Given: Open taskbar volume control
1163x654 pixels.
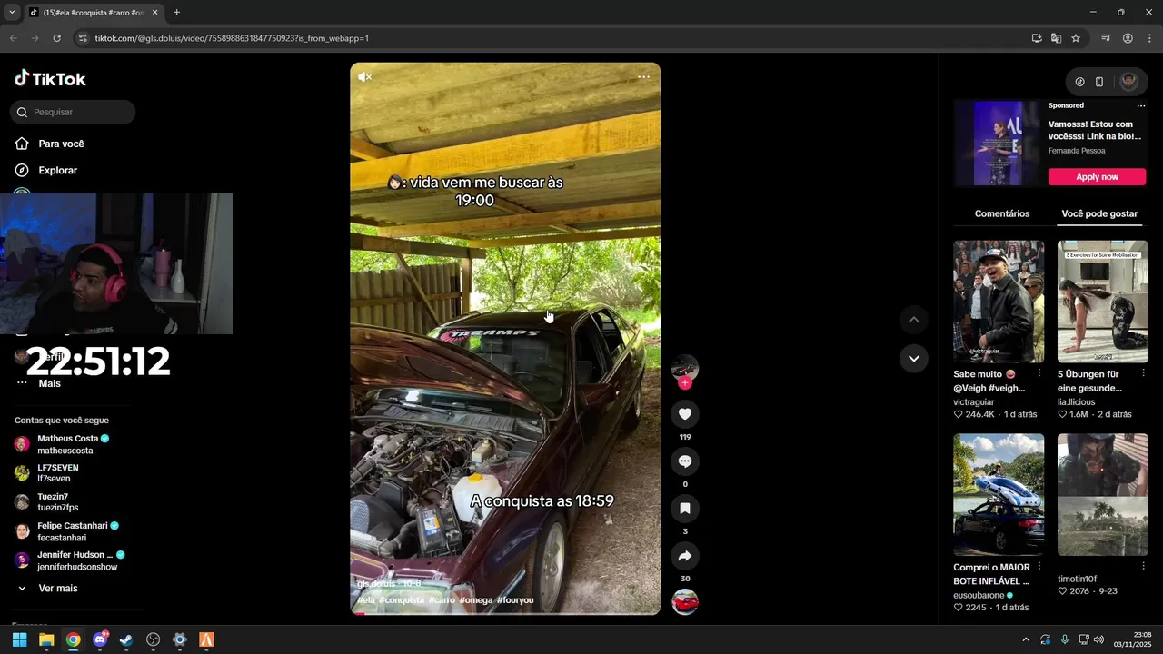Looking at the screenshot, I should pos(1098,639).
